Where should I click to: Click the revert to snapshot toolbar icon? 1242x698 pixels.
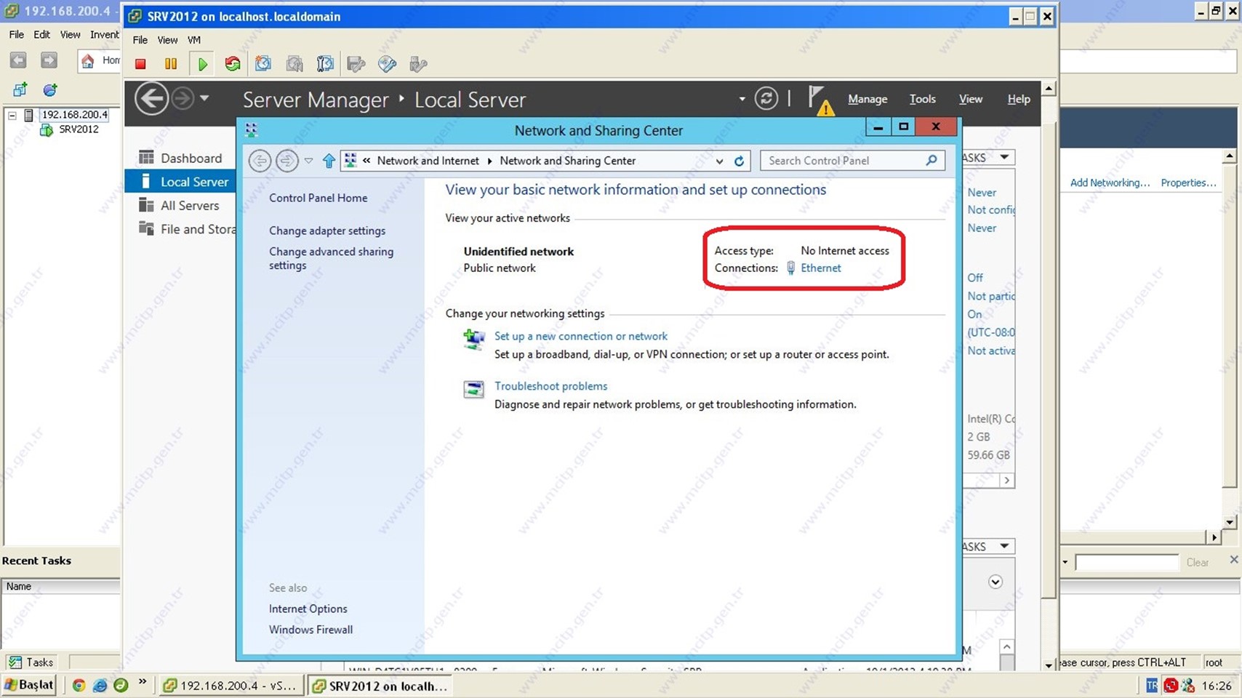[x=295, y=64]
